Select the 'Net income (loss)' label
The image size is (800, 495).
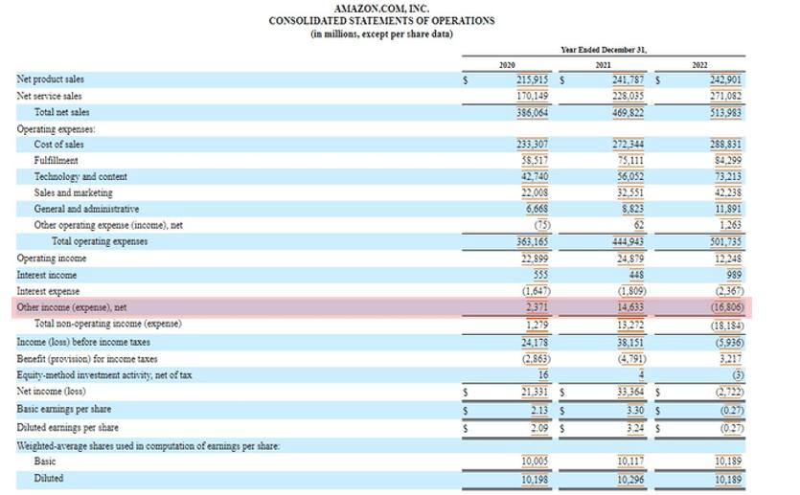coord(51,392)
